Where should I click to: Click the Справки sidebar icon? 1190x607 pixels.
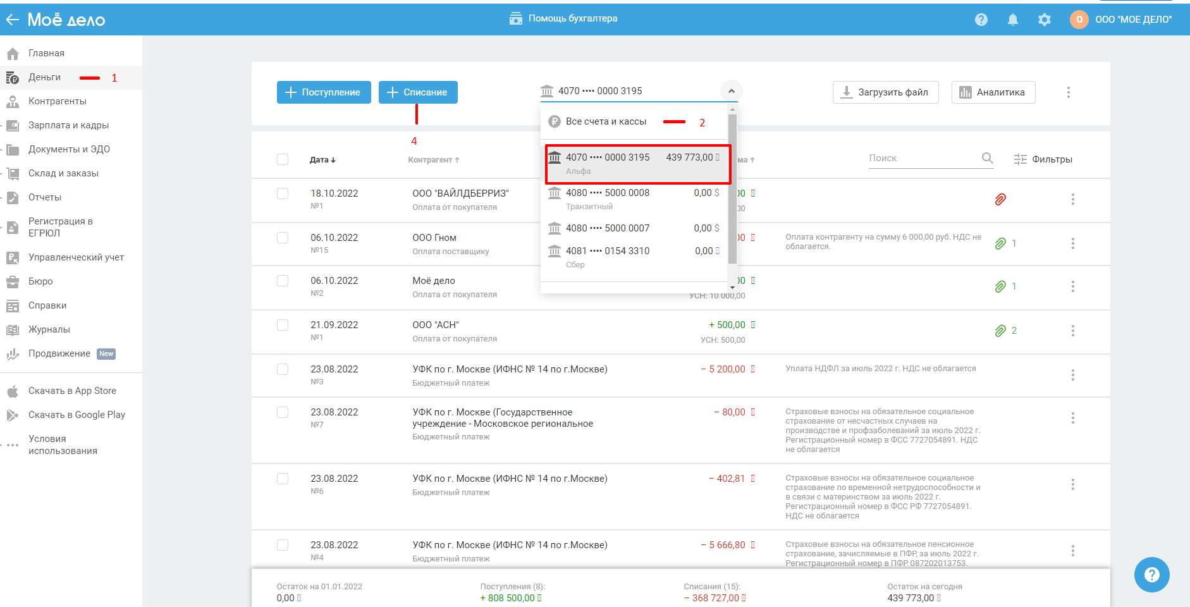click(x=13, y=306)
